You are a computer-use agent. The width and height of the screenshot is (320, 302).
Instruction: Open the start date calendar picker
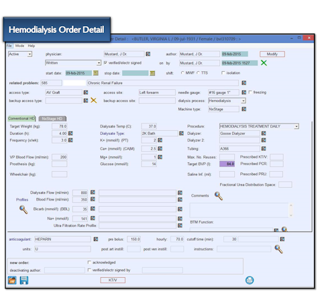pyautogui.click(x=96, y=73)
